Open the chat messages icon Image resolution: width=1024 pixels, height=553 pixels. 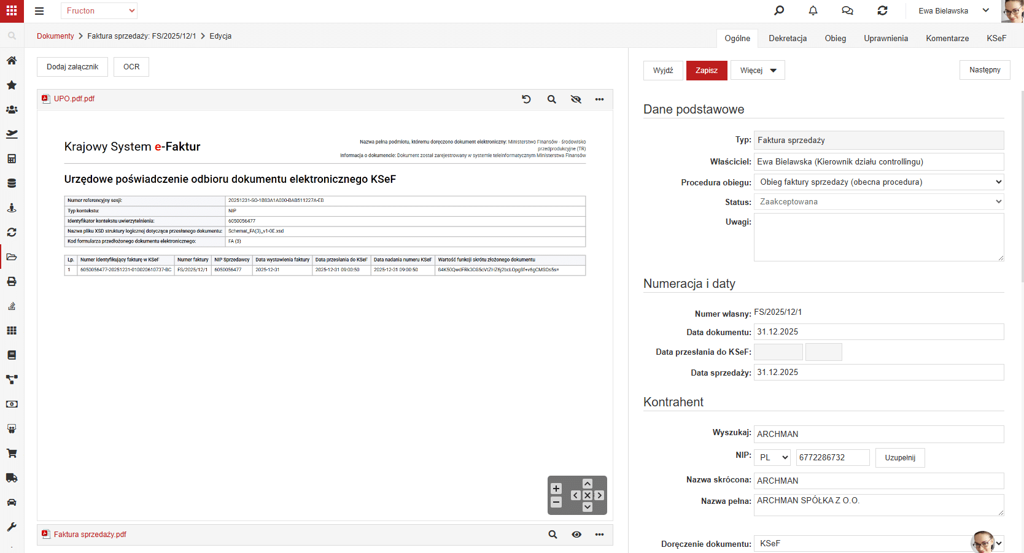point(847,10)
